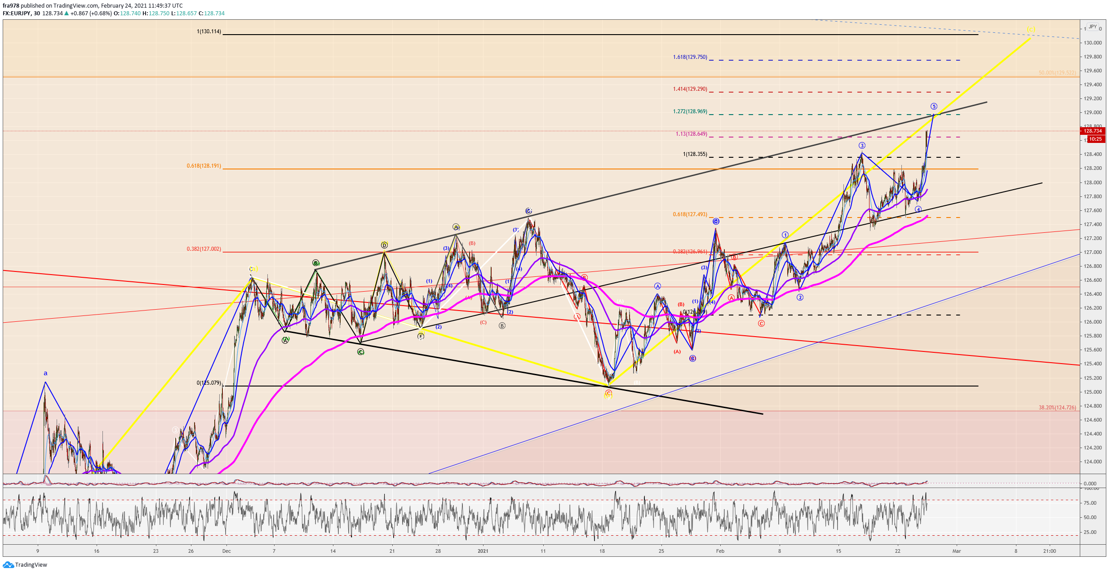Viewport: 1109px width, 573px height.
Task: Select the 0.618(127.493) Fibonacci label
Action: (690, 215)
